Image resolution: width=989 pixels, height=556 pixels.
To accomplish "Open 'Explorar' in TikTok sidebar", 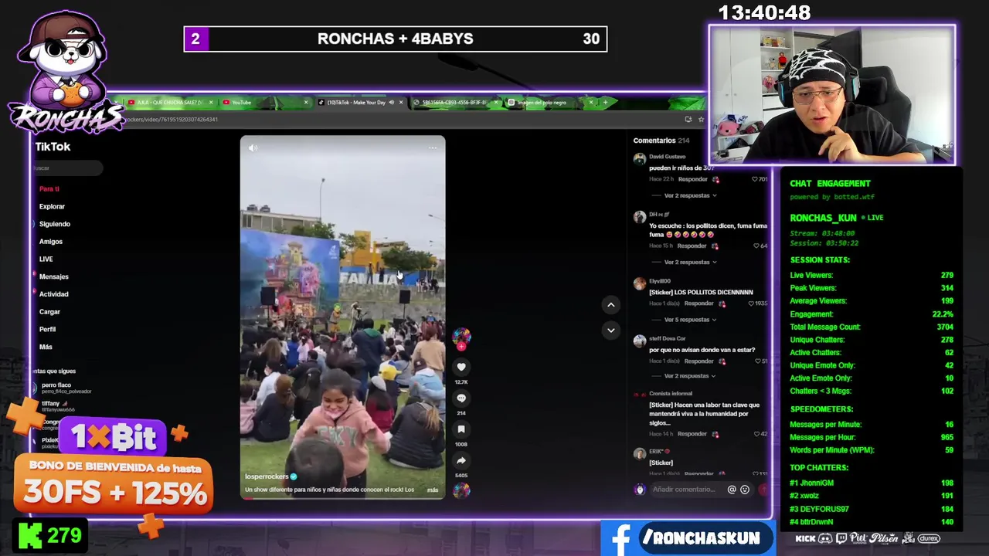I will (53, 206).
